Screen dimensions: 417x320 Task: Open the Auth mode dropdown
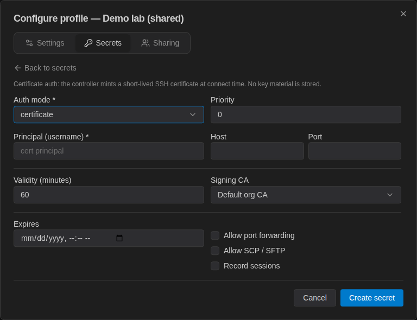point(109,114)
